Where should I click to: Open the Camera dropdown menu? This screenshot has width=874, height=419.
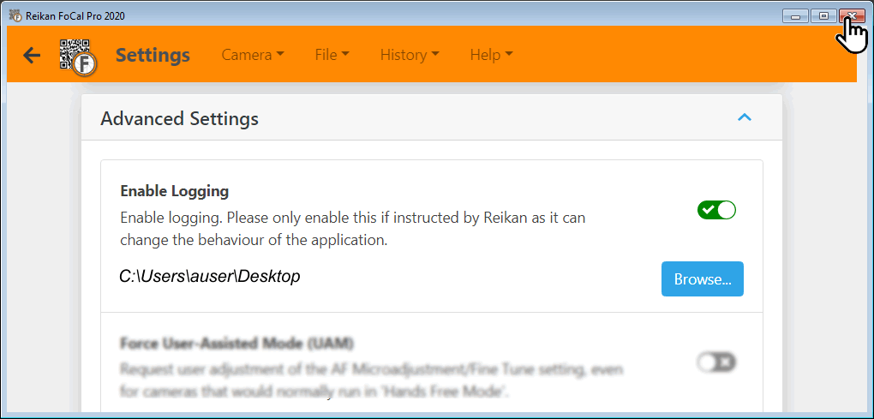[x=253, y=55]
